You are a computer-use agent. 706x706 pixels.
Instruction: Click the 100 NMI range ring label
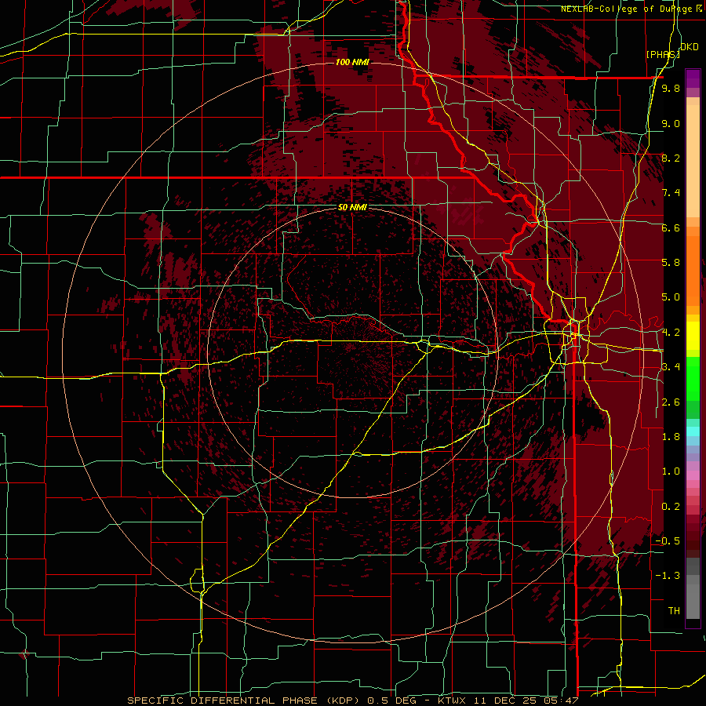point(352,62)
